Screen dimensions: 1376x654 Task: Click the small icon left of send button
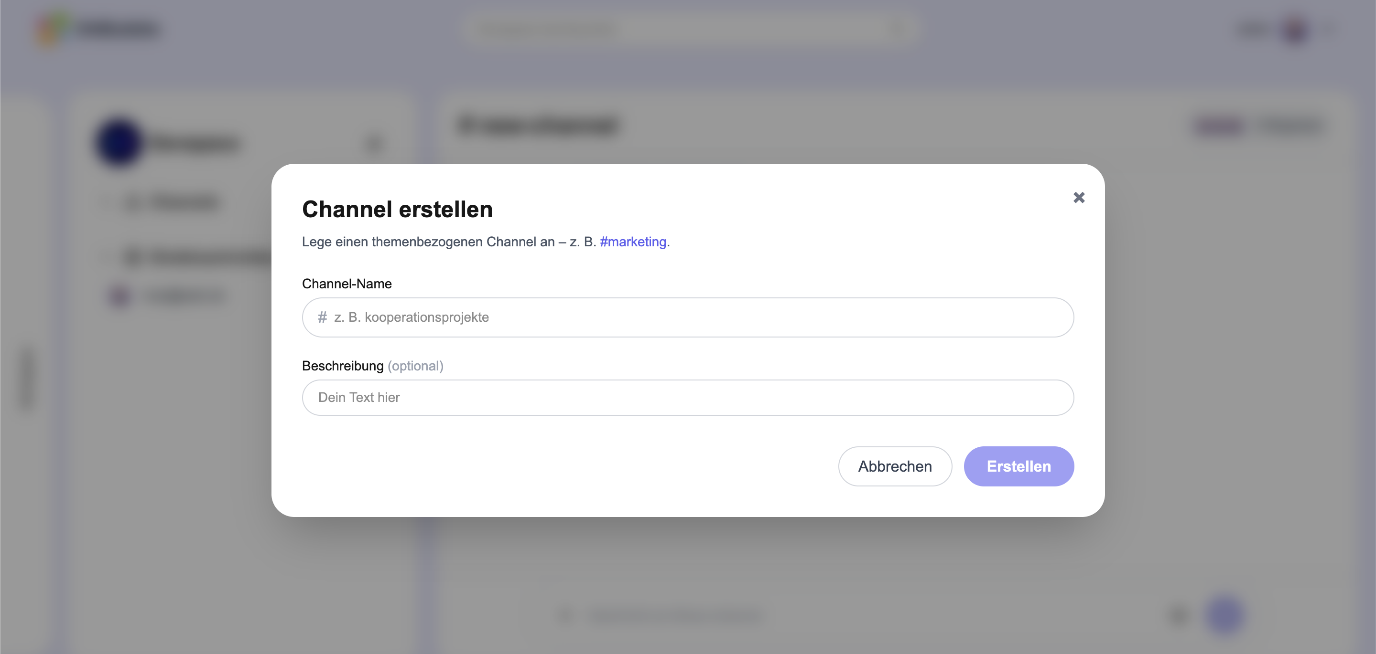[x=1177, y=615]
